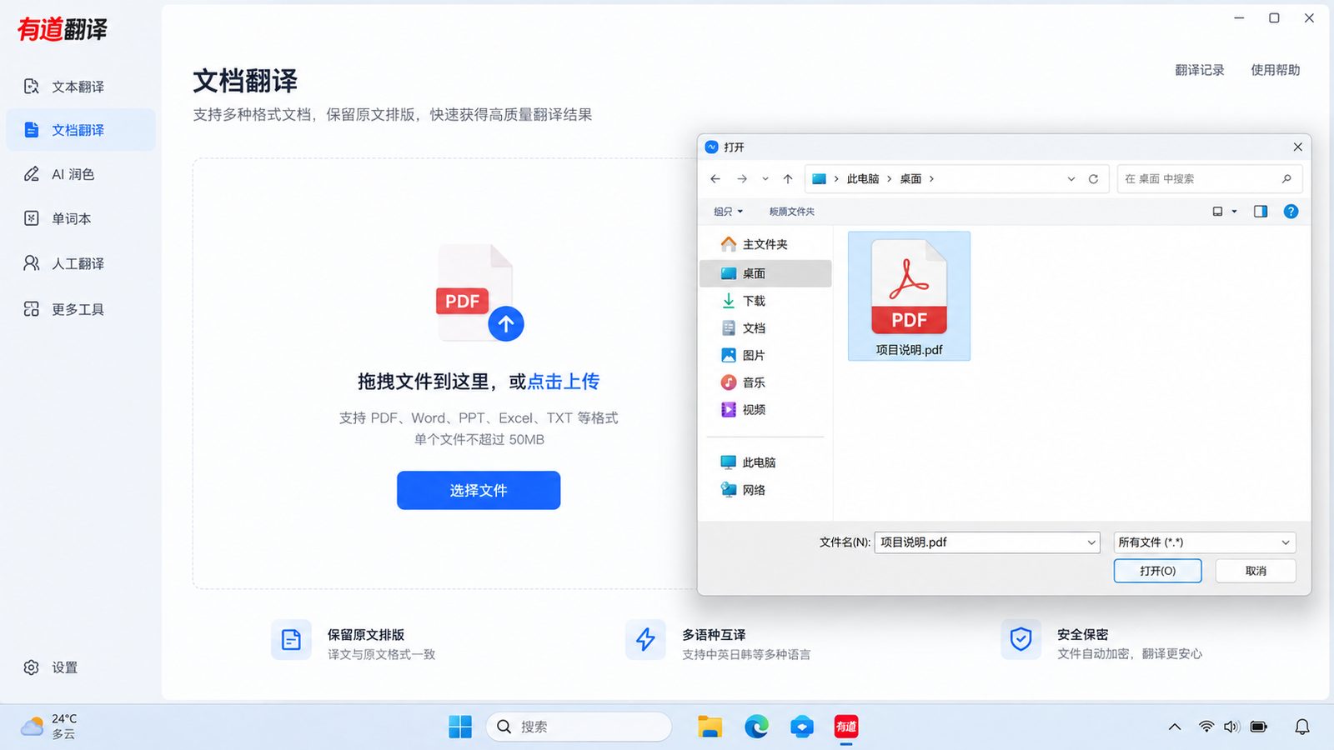Open 更多工具 sidebar item

point(80,309)
